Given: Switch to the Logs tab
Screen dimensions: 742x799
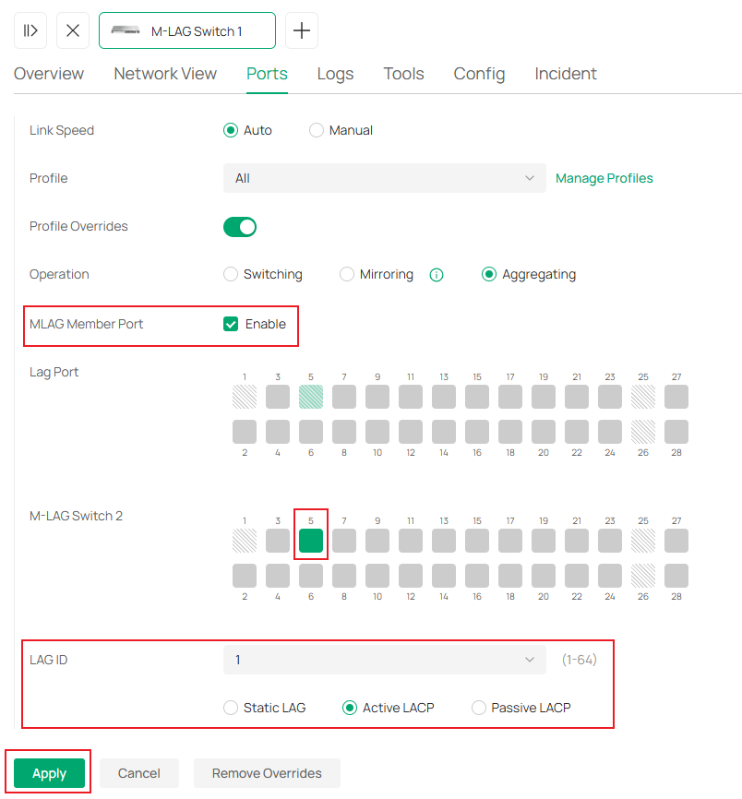Looking at the screenshot, I should (335, 74).
